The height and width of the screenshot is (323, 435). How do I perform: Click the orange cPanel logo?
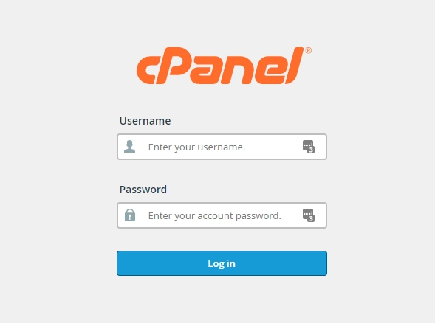224,66
